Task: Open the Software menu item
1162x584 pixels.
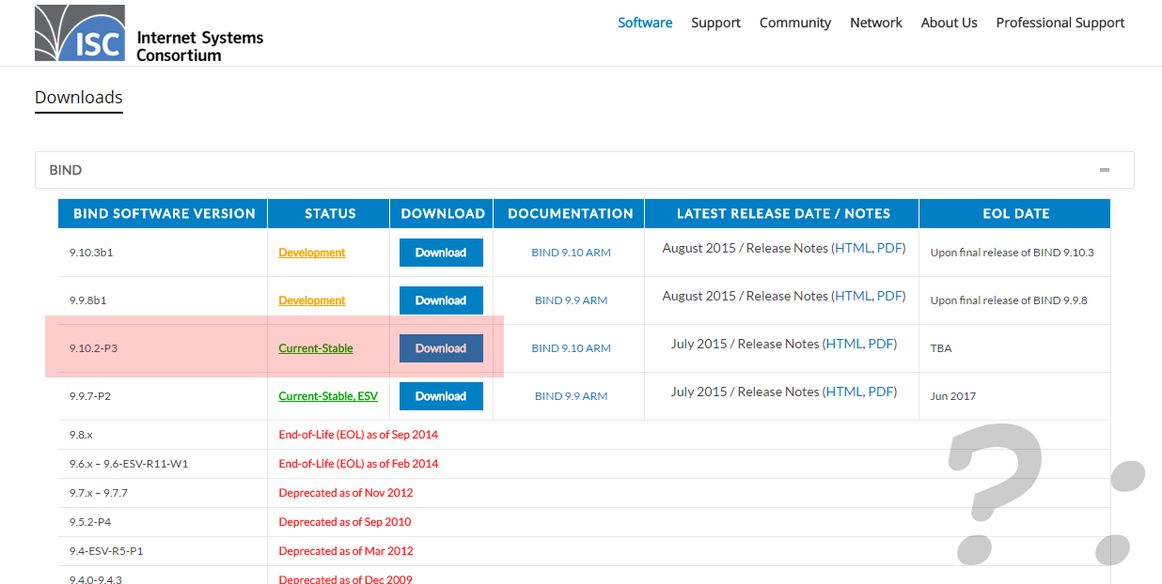Action: coord(645,23)
